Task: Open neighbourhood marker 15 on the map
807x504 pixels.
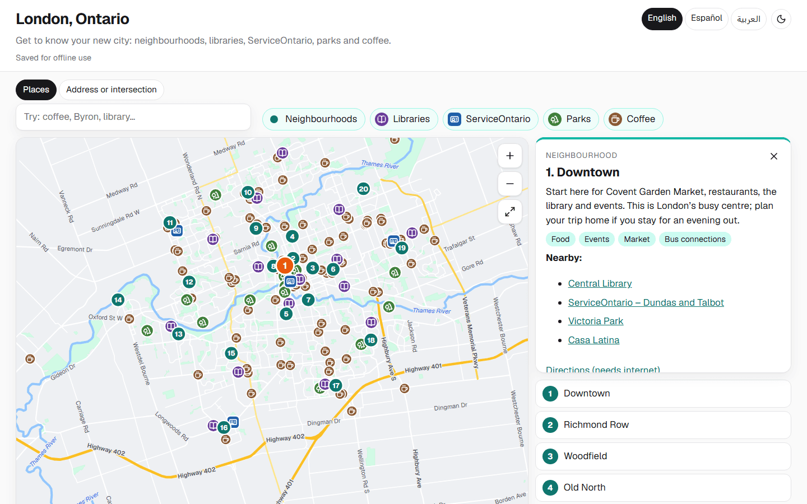Action: (x=231, y=353)
